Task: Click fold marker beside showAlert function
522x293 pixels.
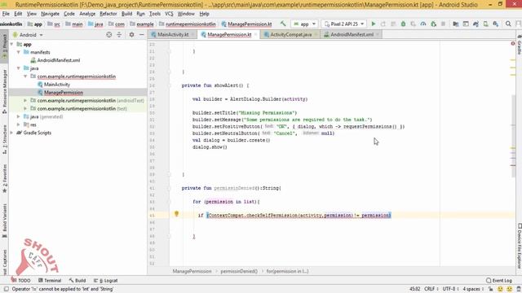Action: click(169, 85)
